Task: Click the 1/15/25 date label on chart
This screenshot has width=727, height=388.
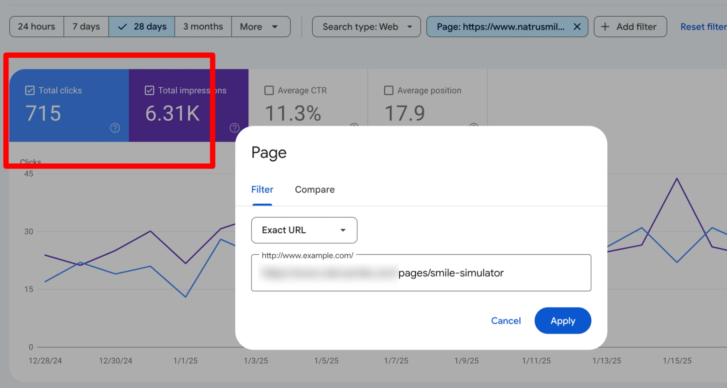Action: pos(677,361)
